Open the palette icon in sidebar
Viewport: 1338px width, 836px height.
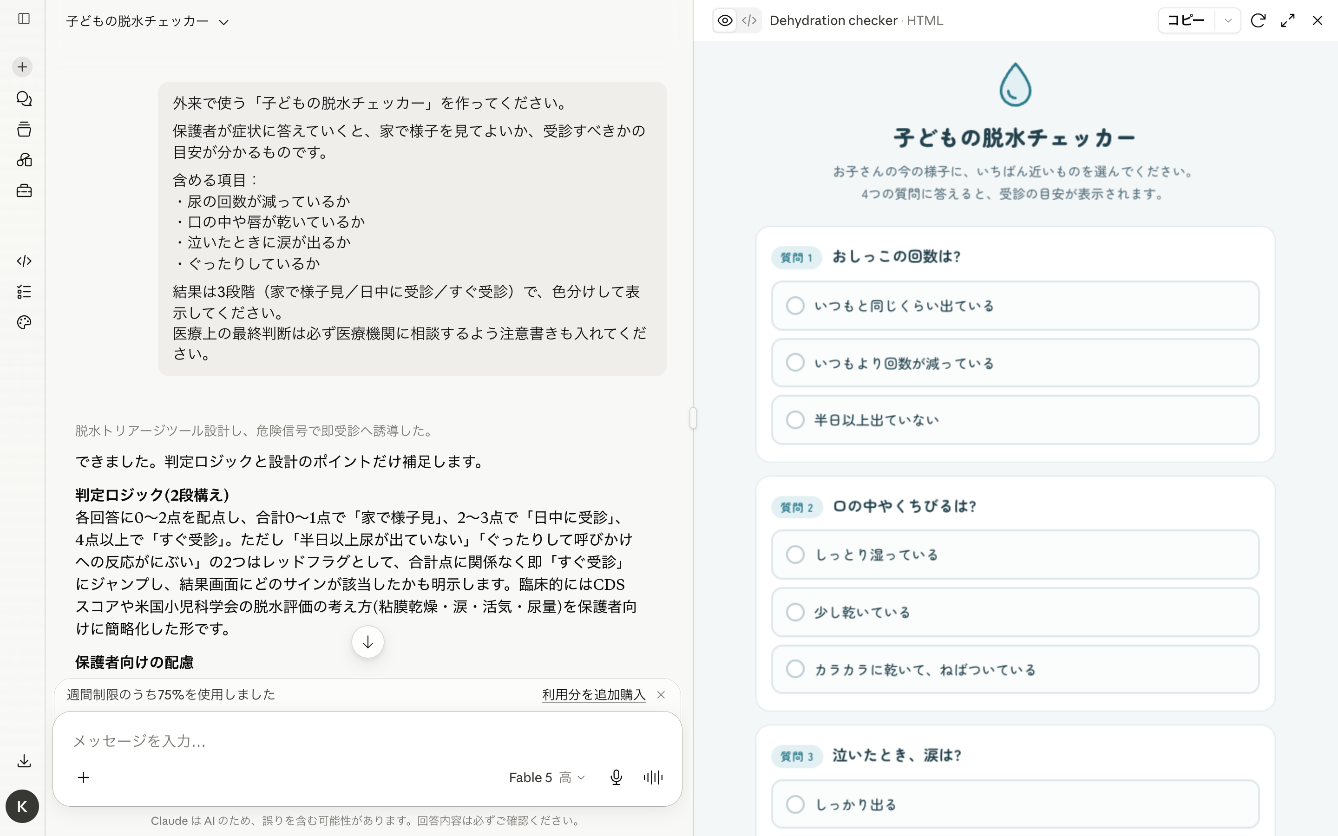click(24, 322)
